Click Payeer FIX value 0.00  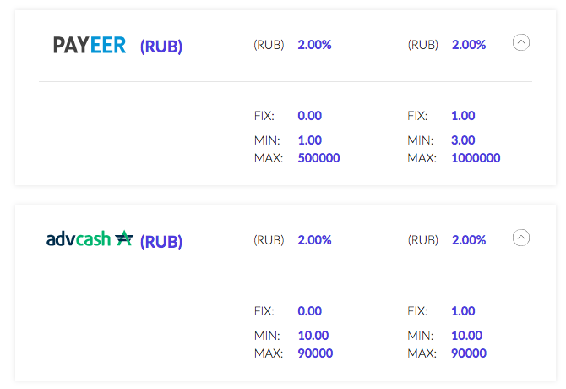click(310, 116)
